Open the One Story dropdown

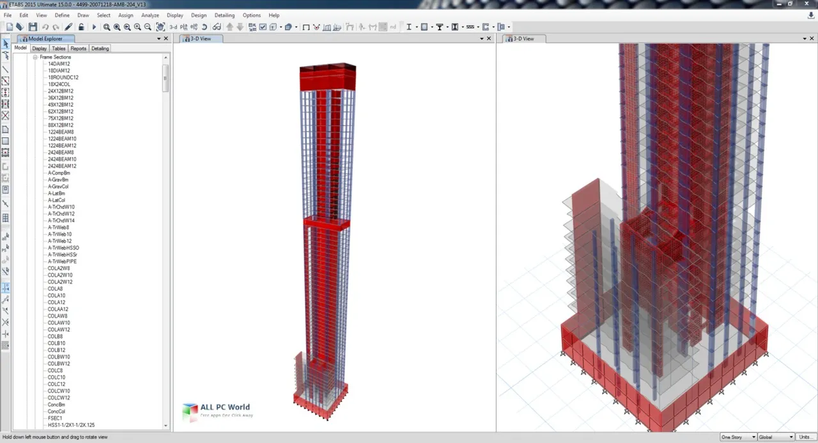pyautogui.click(x=737, y=437)
